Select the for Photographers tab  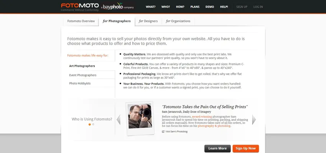117,21
